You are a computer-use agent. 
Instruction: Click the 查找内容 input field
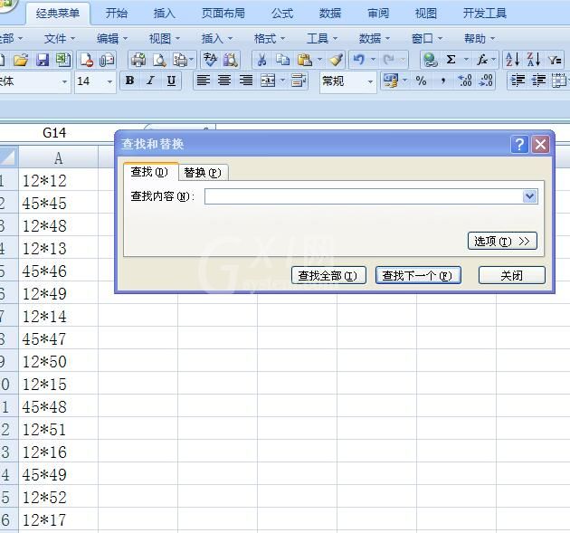point(364,196)
